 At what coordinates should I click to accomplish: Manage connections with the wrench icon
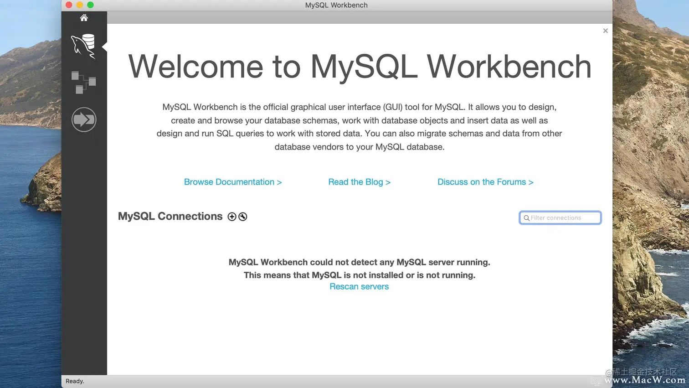pos(243,217)
